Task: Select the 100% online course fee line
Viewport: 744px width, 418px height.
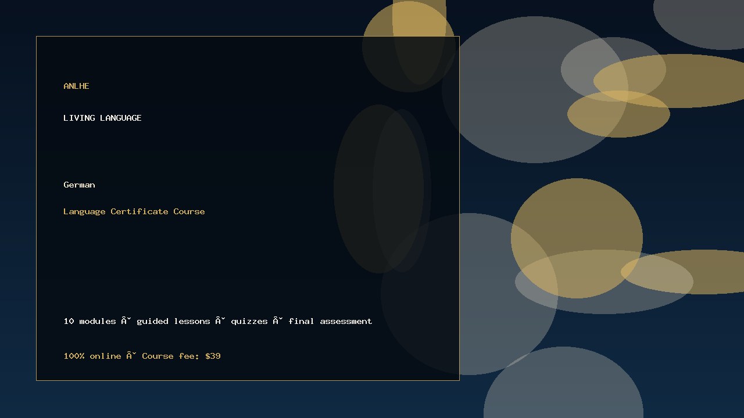Action: (142, 356)
